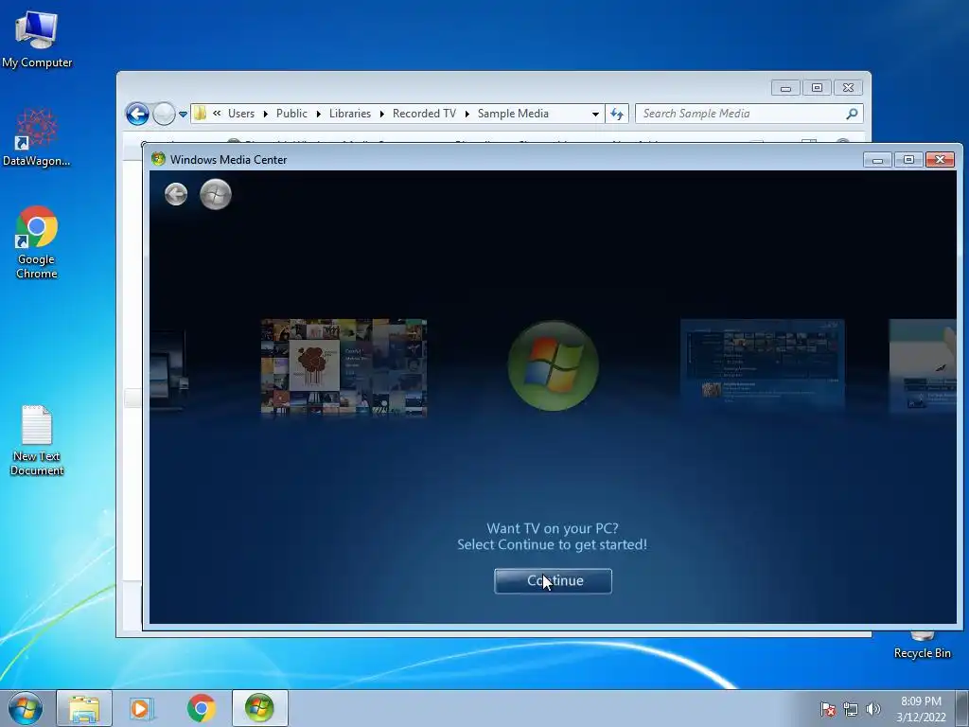Open the Recycle Bin

922,644
